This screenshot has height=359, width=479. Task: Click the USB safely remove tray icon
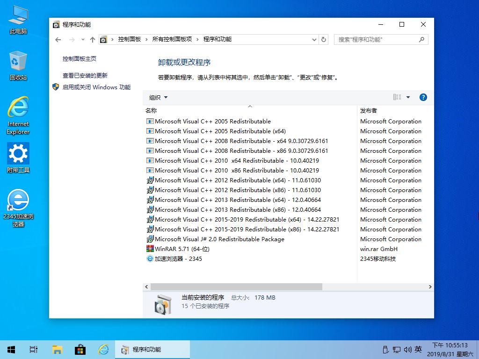click(385, 350)
